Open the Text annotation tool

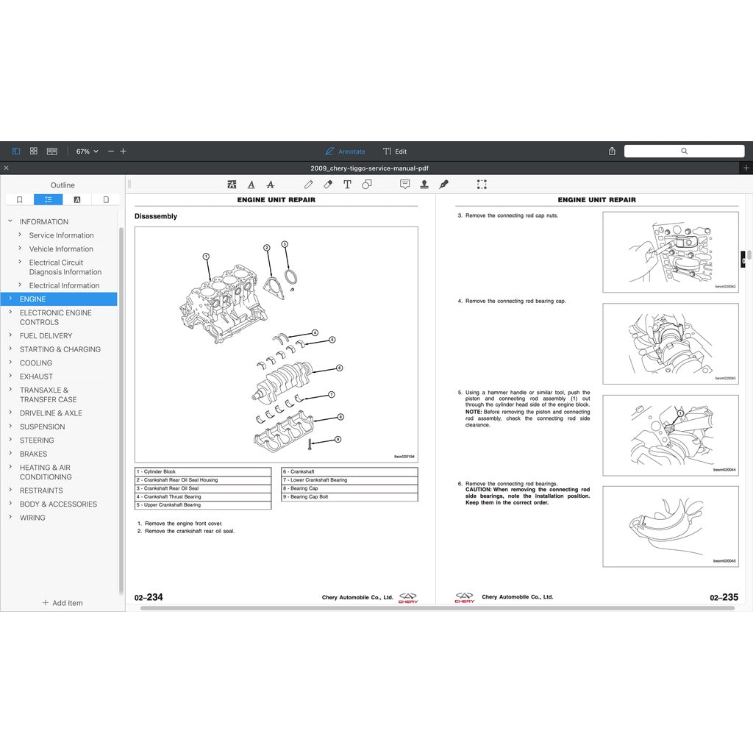tap(346, 185)
